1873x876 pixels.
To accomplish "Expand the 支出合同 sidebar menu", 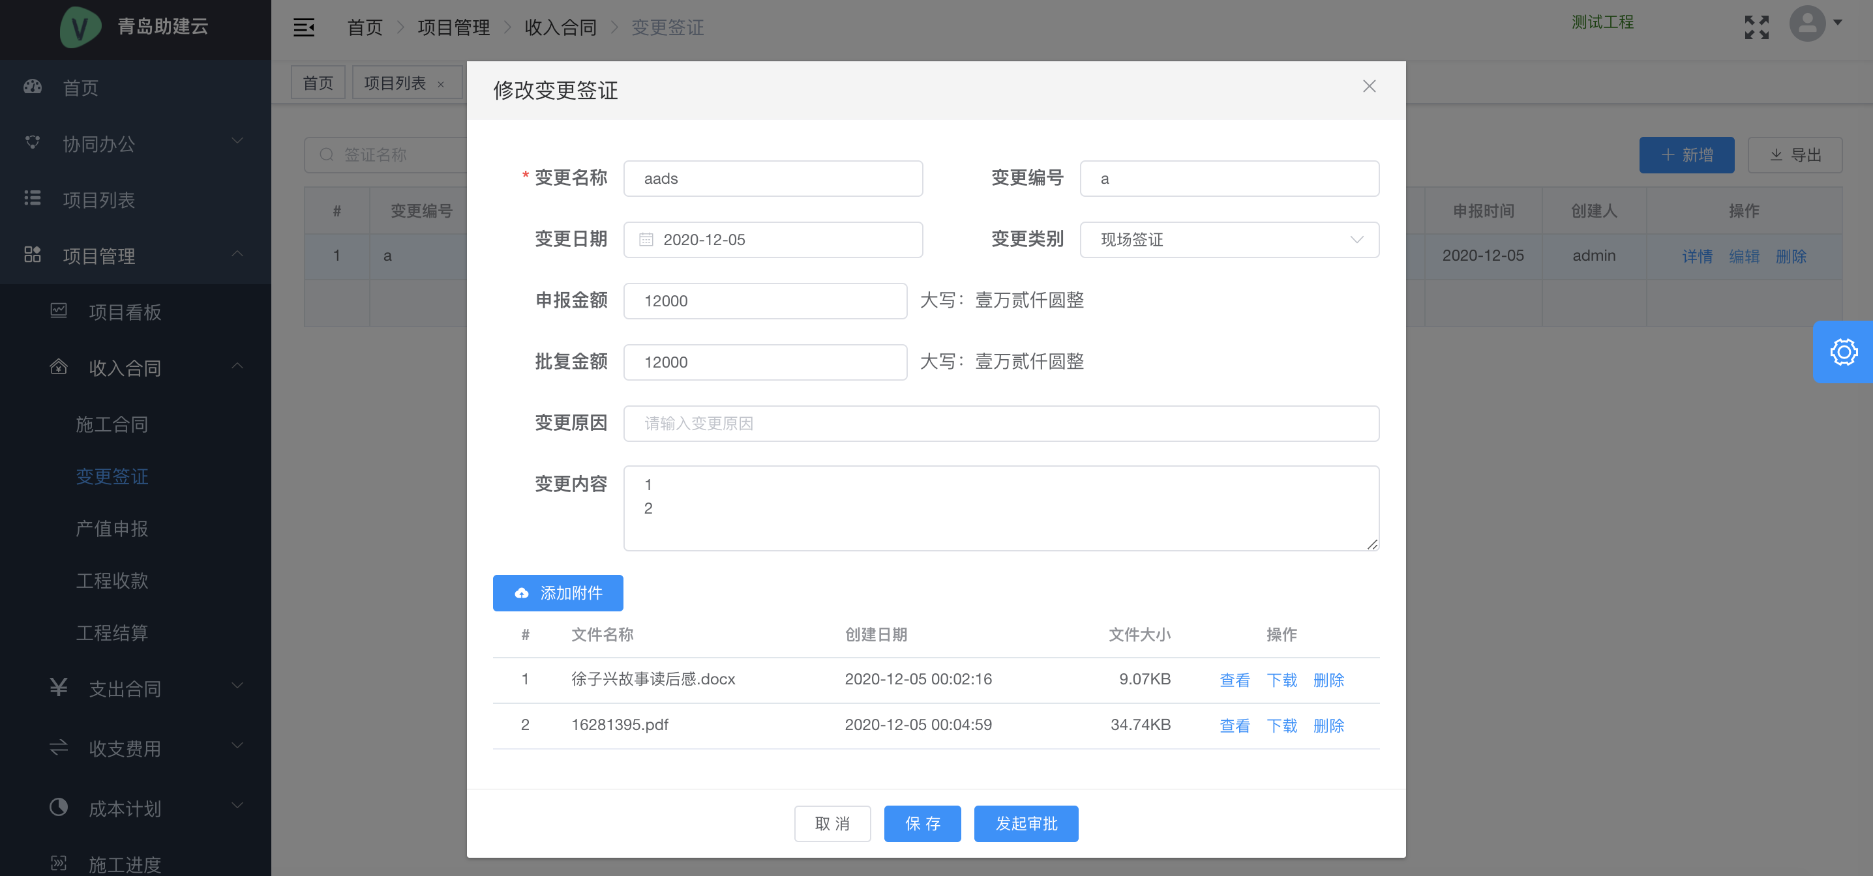I will point(135,688).
